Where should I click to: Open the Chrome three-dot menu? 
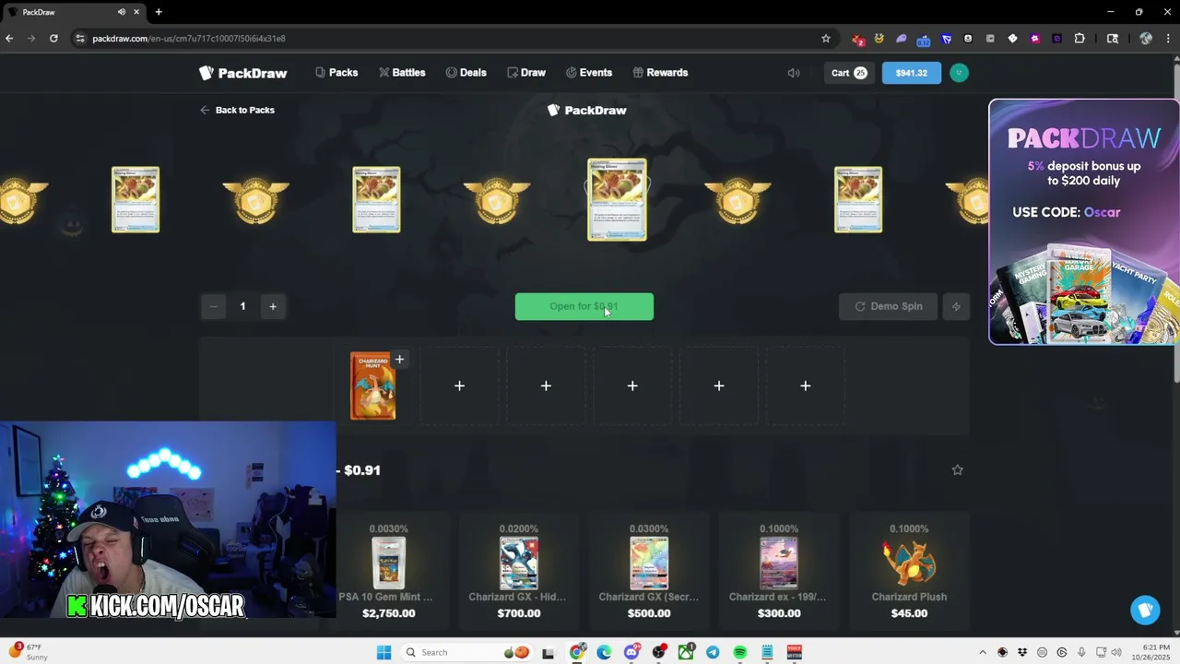tap(1167, 39)
